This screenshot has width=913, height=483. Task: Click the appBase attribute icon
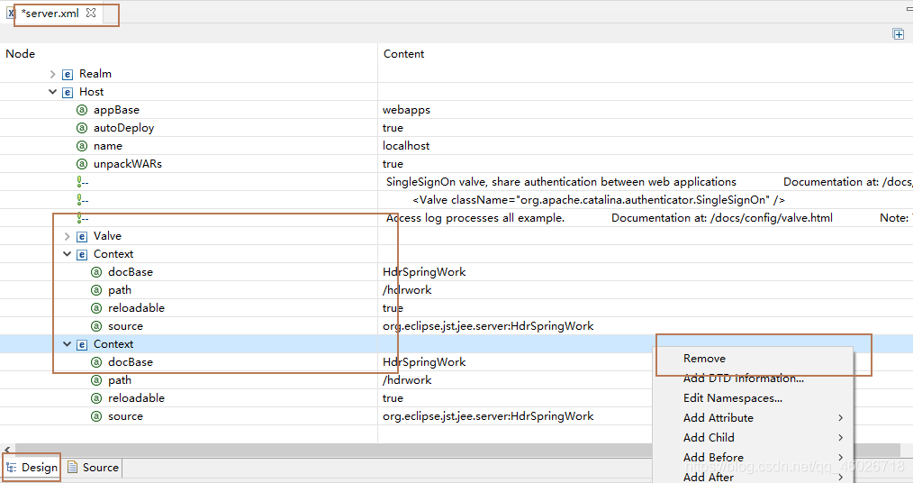[x=82, y=110]
